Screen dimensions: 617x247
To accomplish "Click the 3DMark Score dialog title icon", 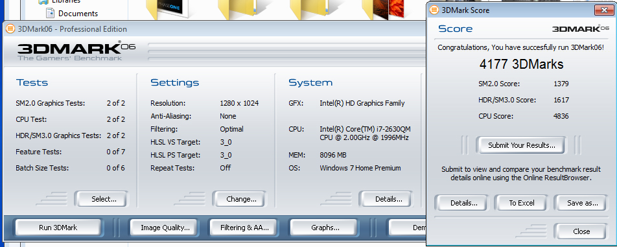I will coord(434,10).
